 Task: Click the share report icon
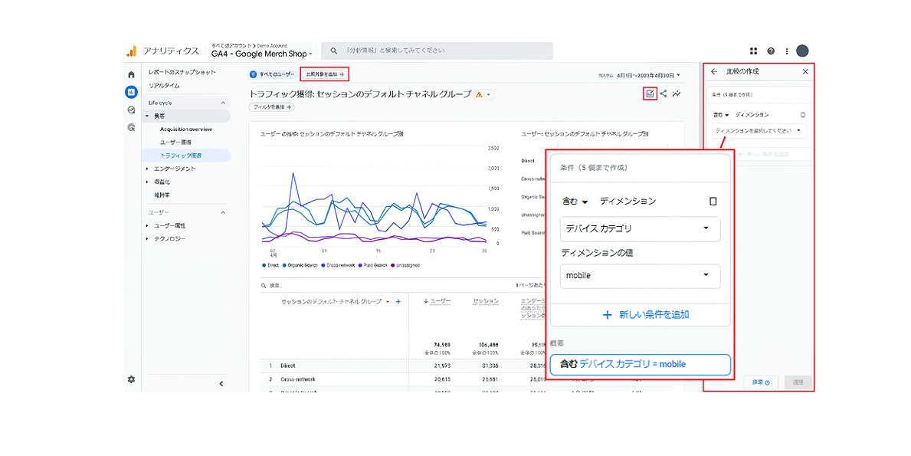pyautogui.click(x=664, y=93)
